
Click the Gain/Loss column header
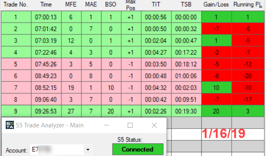pos(216,5)
